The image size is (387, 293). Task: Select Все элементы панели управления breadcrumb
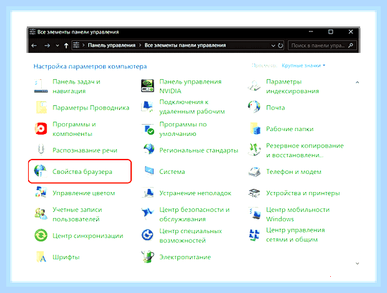coord(185,46)
